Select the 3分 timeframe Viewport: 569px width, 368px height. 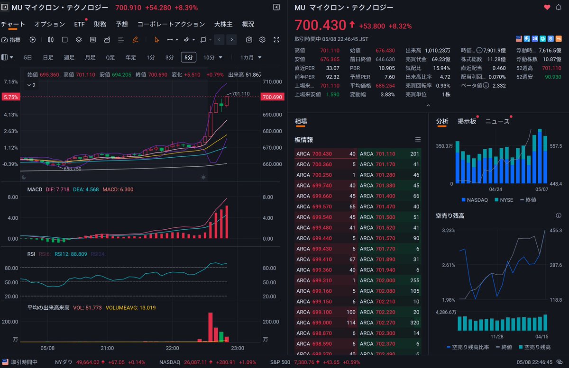[x=170, y=57]
